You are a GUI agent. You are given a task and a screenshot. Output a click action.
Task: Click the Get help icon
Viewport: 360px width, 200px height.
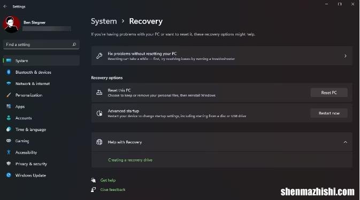[93, 180]
